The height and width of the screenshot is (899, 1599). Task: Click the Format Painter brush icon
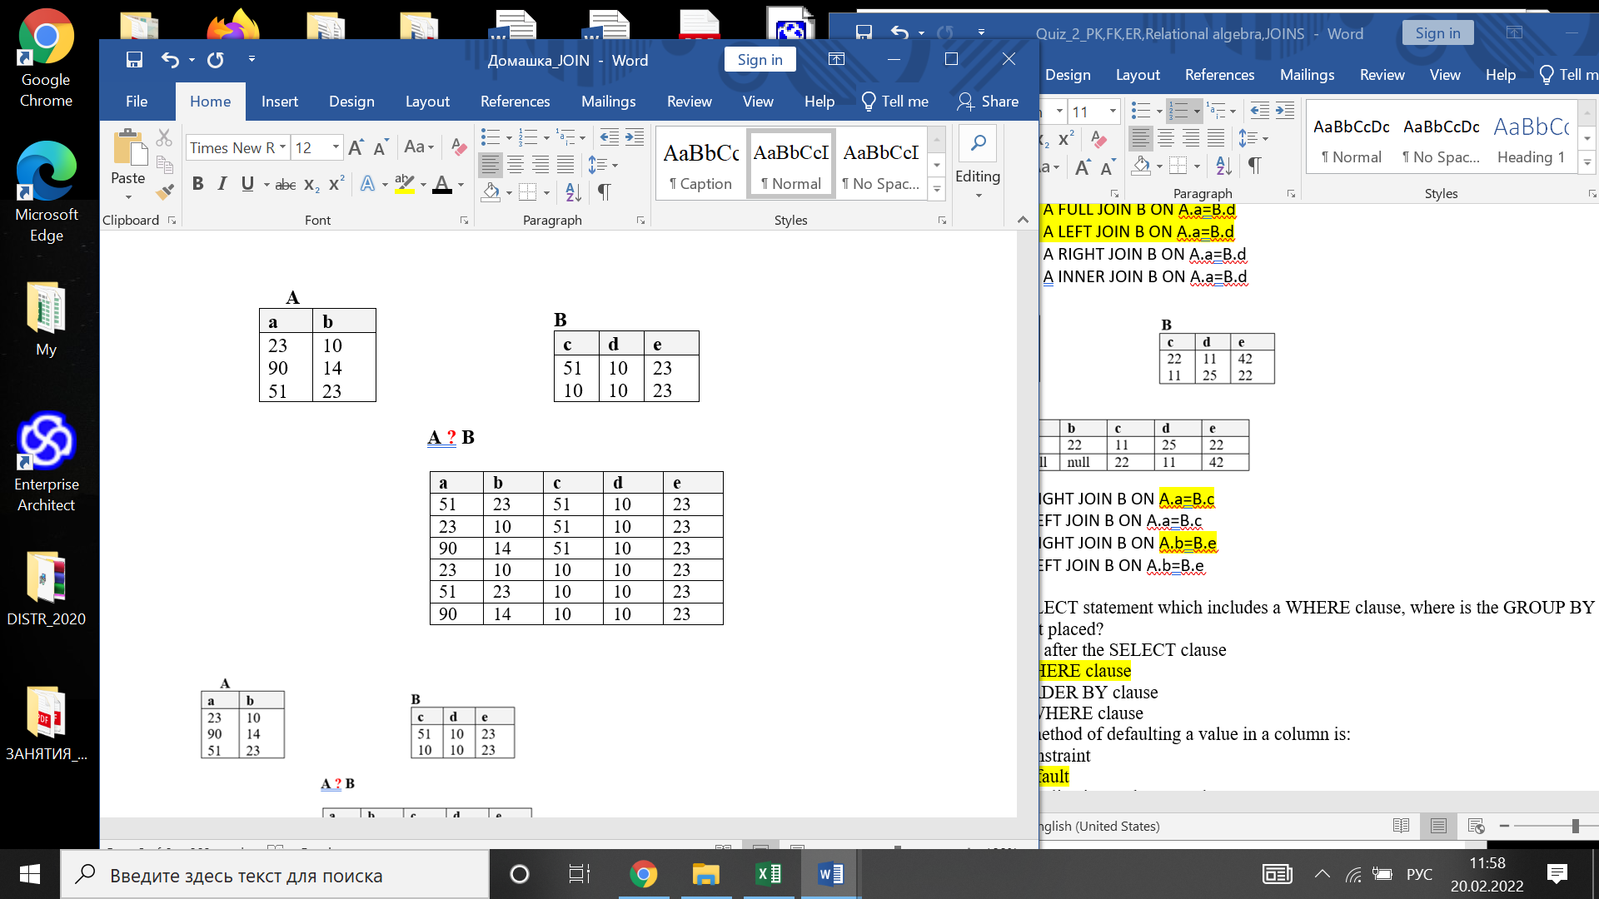165,192
